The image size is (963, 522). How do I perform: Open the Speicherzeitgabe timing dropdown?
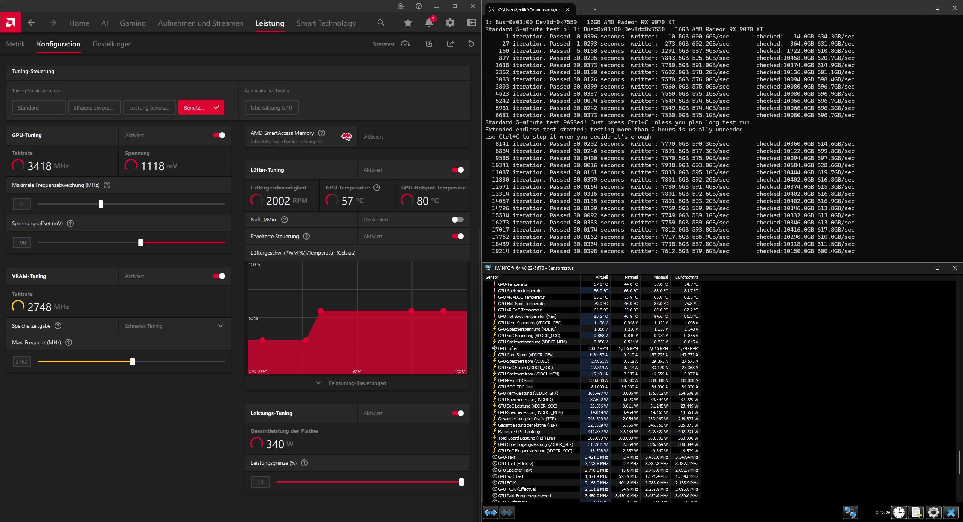[174, 326]
